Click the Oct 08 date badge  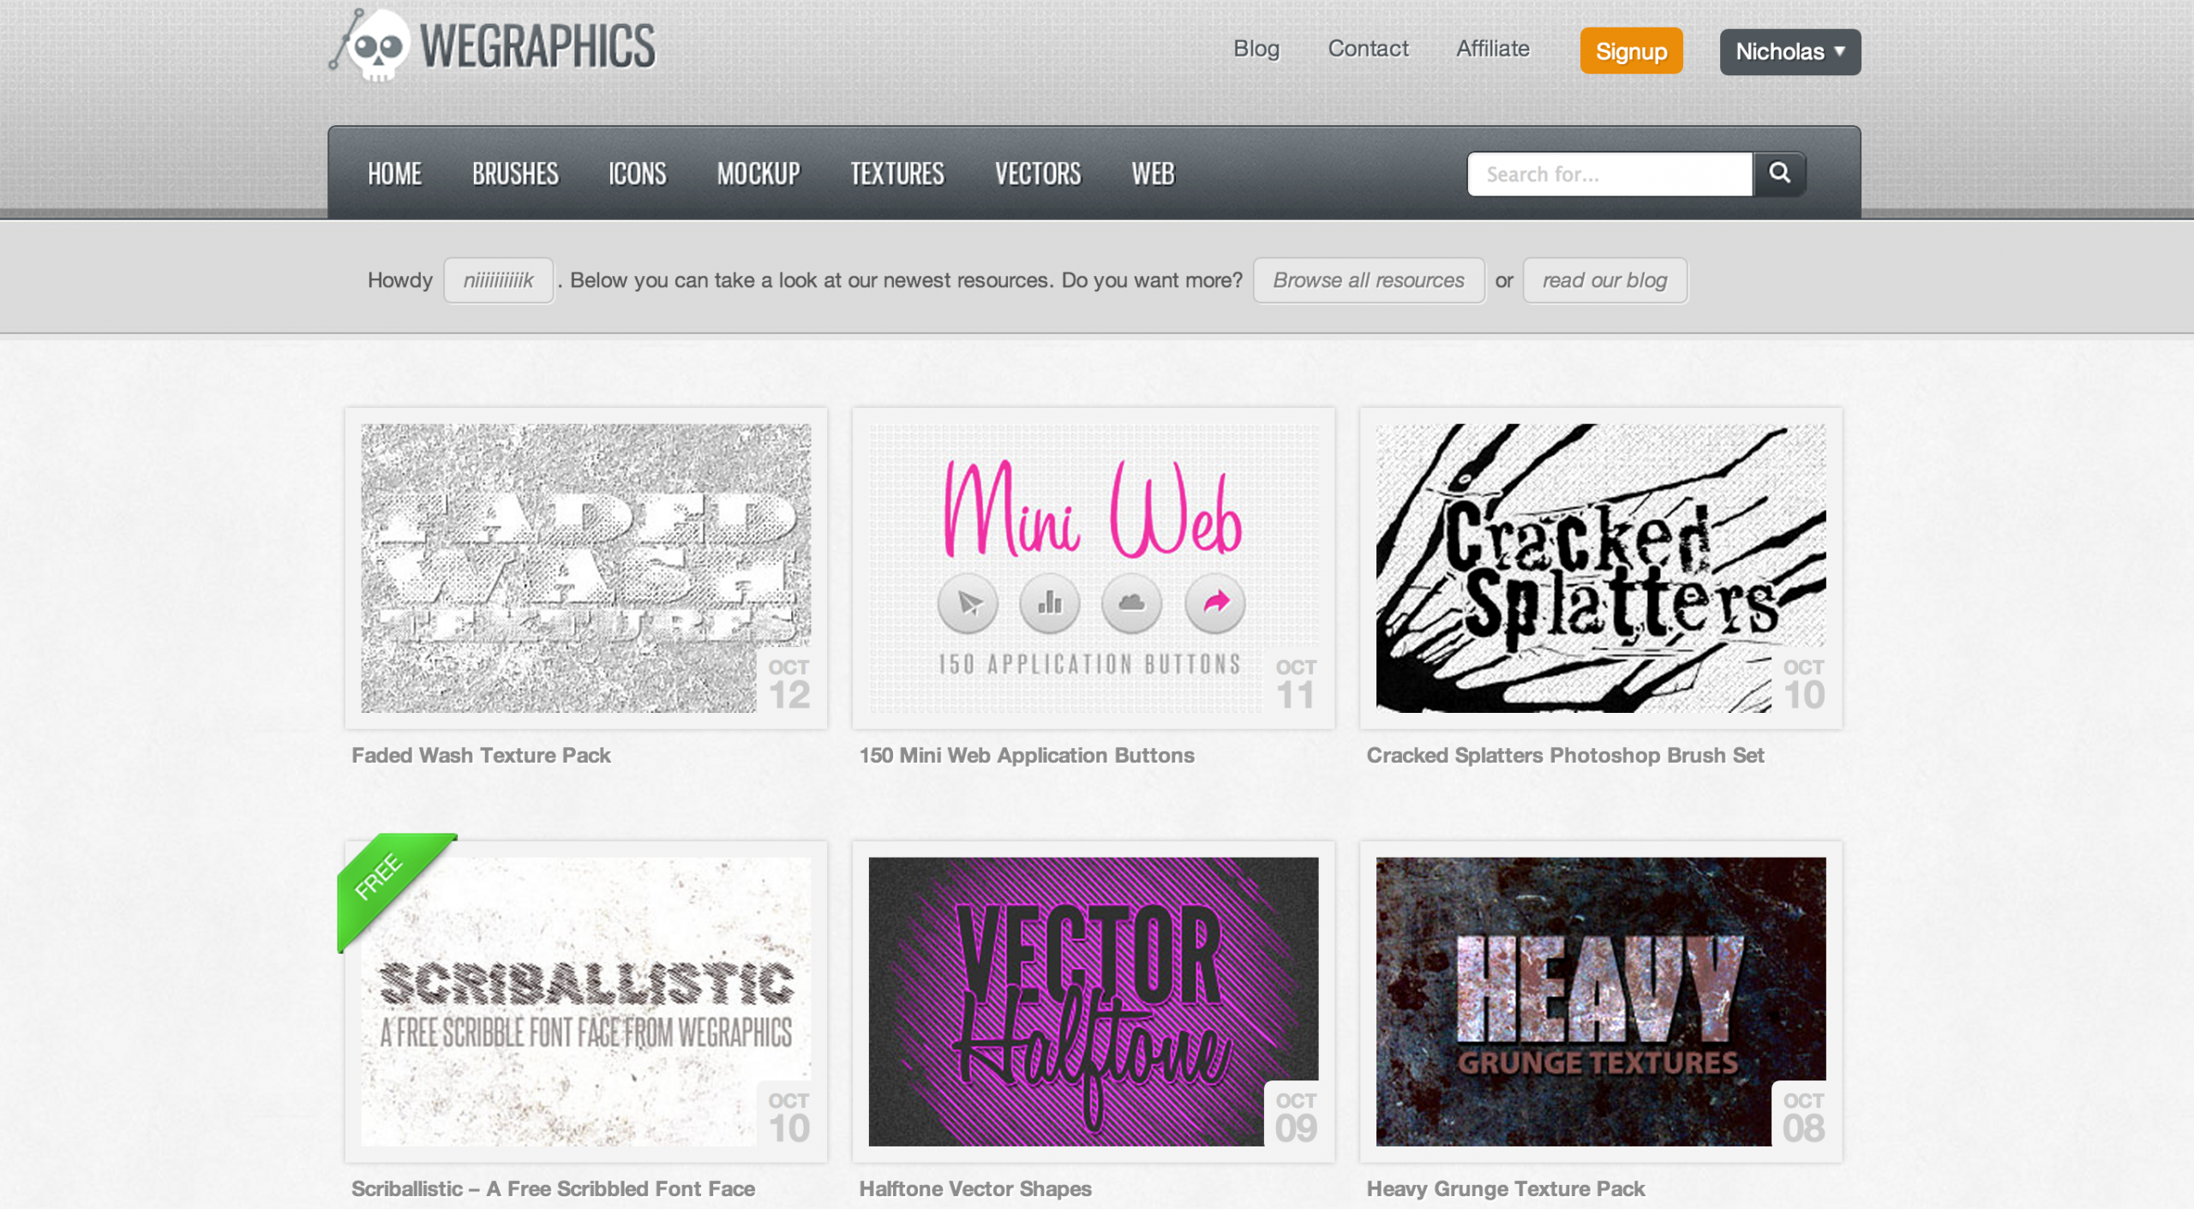click(x=1803, y=1117)
